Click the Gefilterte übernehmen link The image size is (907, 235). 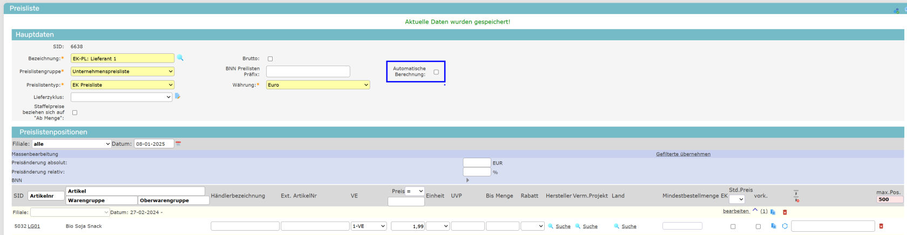(683, 154)
